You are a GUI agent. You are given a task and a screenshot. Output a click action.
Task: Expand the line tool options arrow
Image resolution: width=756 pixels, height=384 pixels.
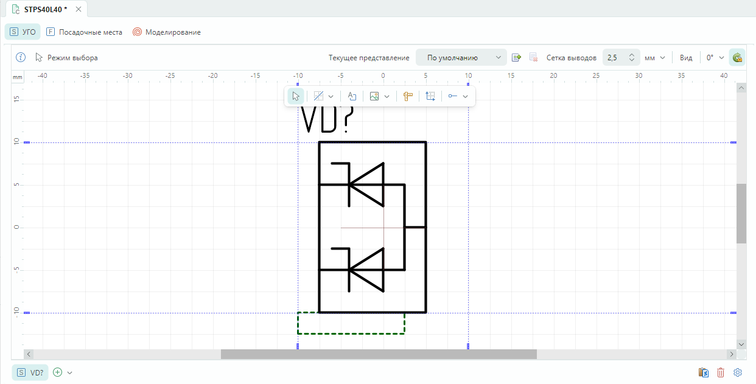point(331,96)
